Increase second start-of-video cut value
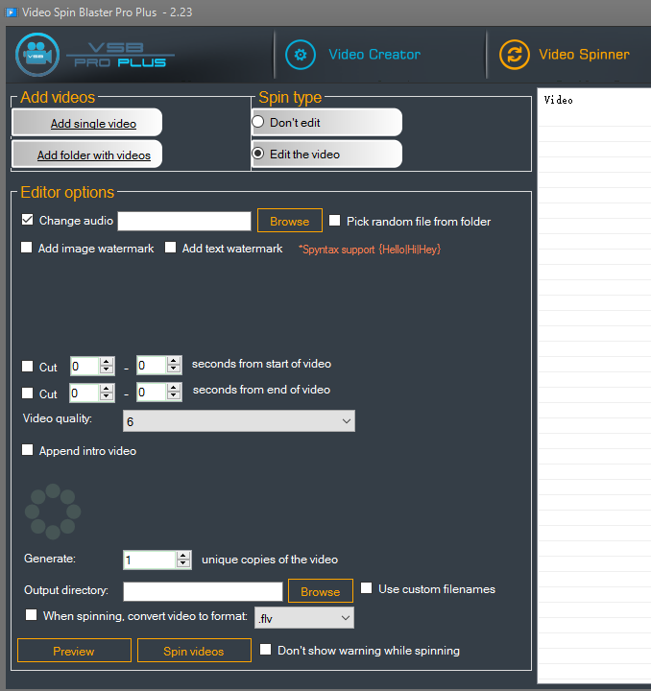 pos(174,361)
